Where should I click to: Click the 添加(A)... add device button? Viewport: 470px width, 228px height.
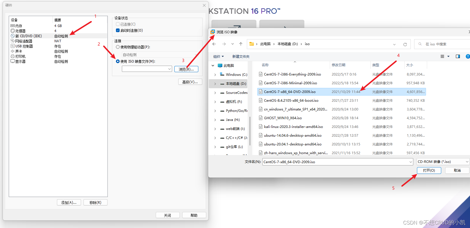point(69,202)
